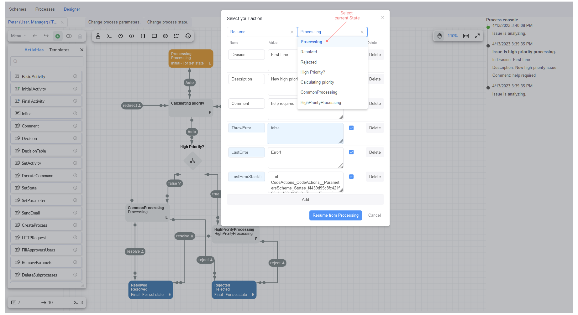Open the actors person icon

[98, 36]
